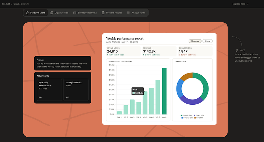
Task: Click the blue legend square for Referral 21%
Action: pyautogui.click(x=182, y=118)
